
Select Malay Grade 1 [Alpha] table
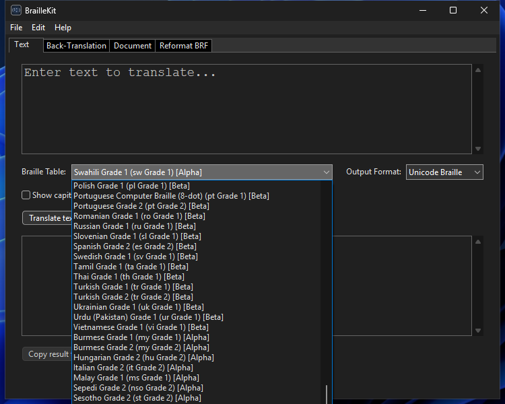point(196,378)
